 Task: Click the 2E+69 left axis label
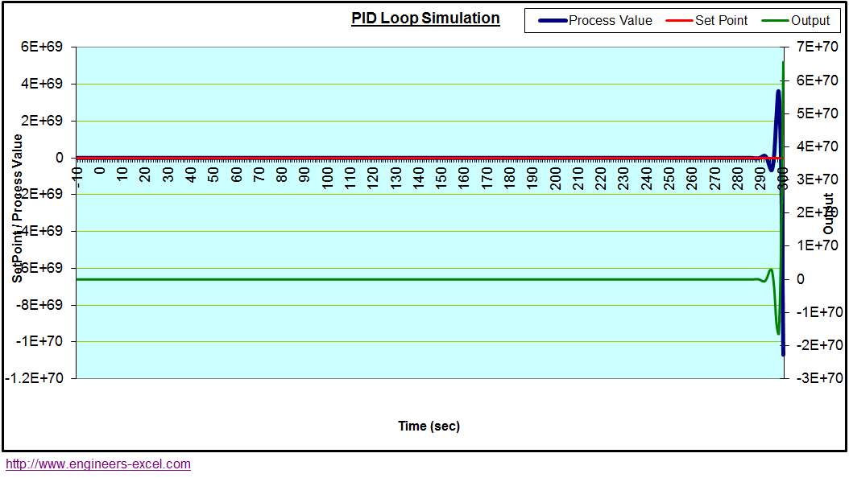(42, 121)
